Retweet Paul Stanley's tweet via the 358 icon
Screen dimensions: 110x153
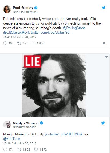click(x=19, y=43)
